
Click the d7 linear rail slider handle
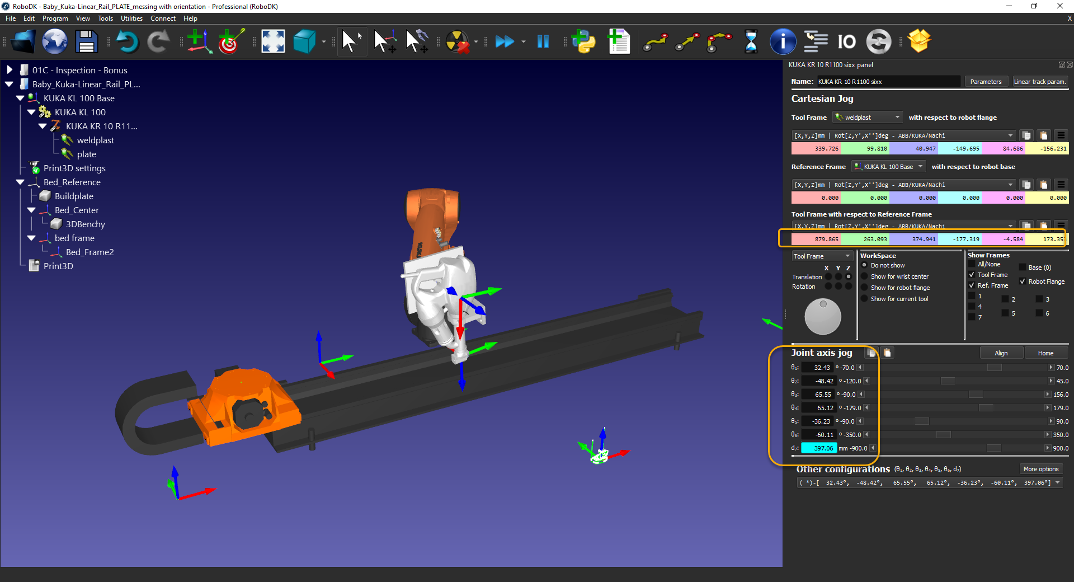coord(994,448)
